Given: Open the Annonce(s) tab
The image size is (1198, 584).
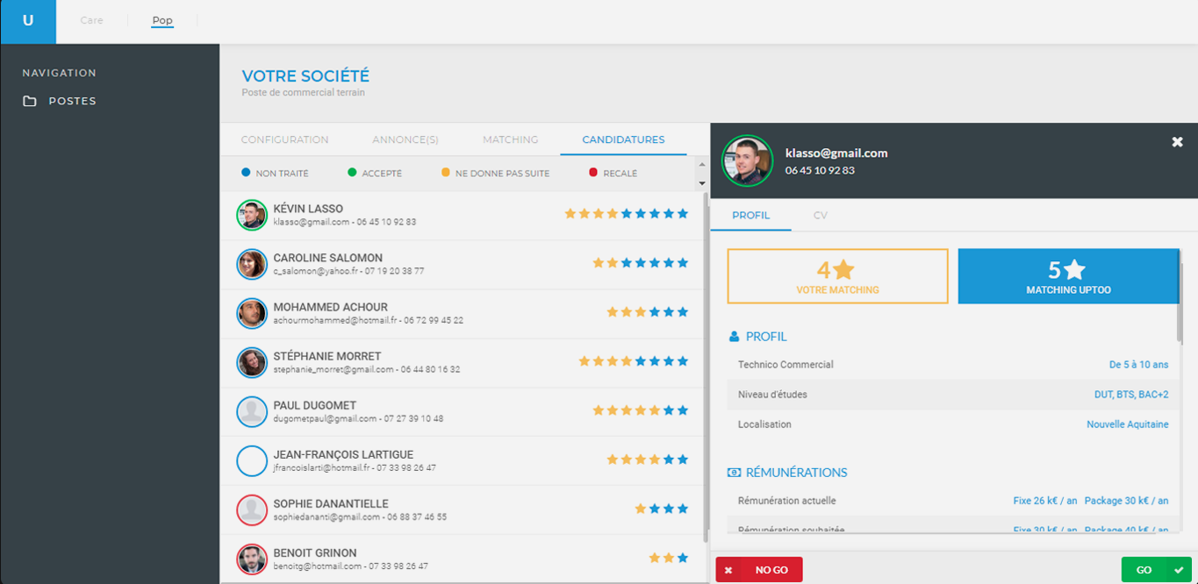Looking at the screenshot, I should [405, 140].
